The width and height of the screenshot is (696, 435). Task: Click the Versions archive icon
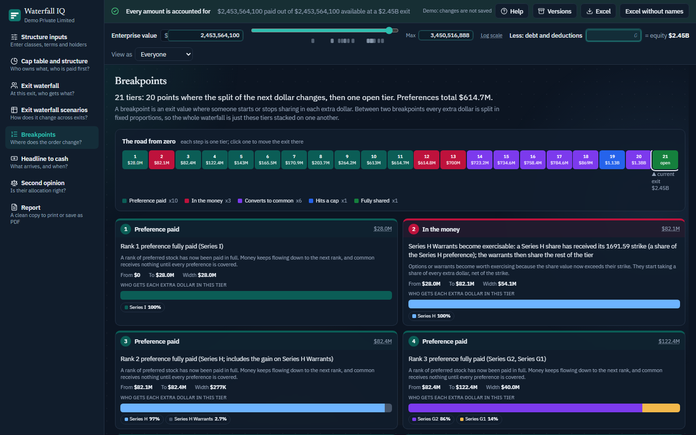click(541, 11)
